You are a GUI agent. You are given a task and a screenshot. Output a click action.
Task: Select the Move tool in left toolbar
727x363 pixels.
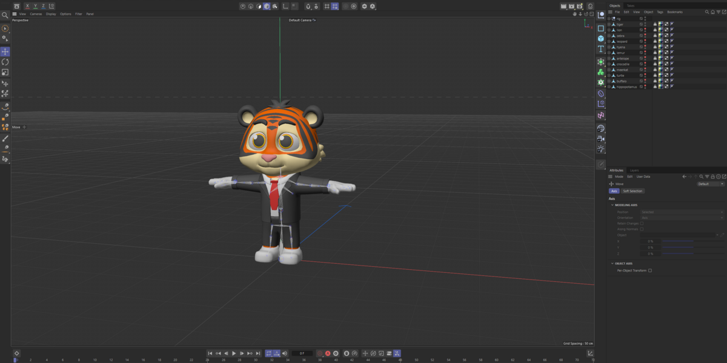[x=5, y=52]
